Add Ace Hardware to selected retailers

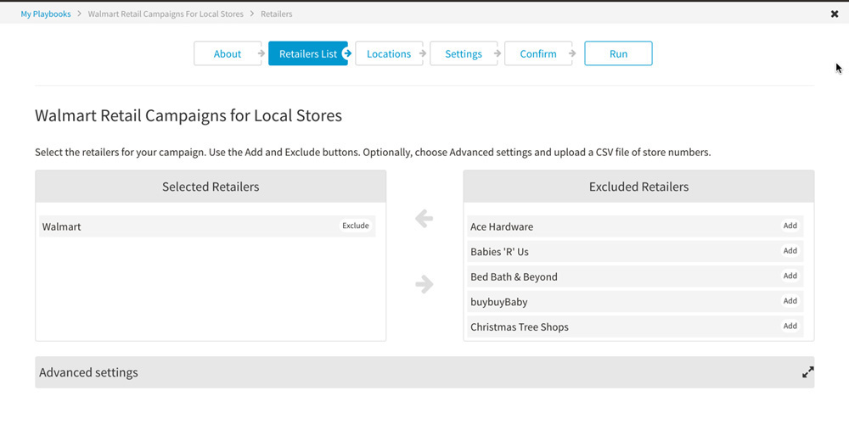(790, 226)
